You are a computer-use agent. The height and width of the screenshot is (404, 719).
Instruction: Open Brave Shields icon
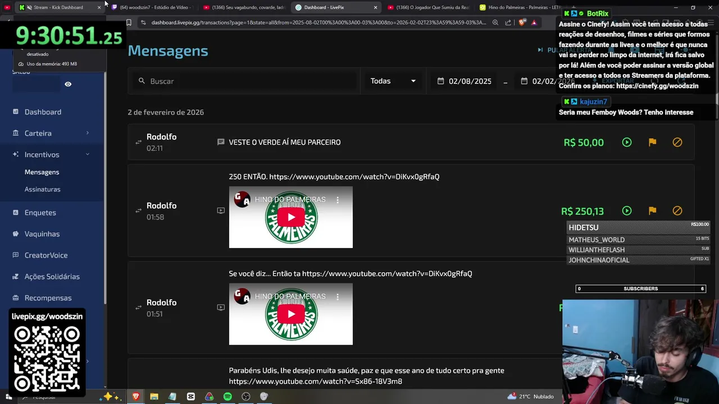tap(522, 22)
